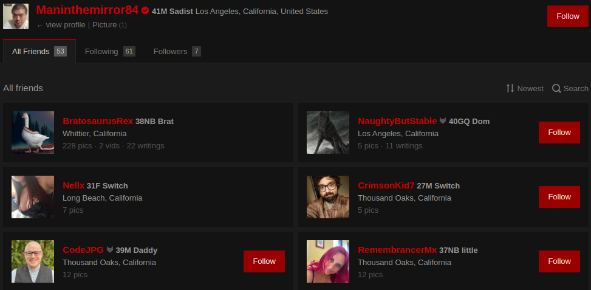Click the 61 count badge on Following

129,51
